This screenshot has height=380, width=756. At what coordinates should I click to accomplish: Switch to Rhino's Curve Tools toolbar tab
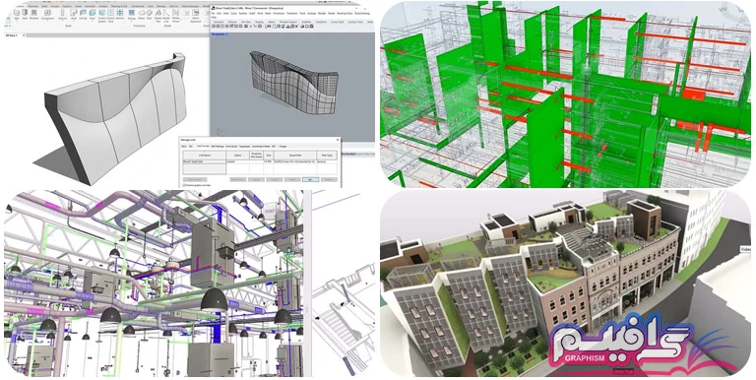pos(338,23)
